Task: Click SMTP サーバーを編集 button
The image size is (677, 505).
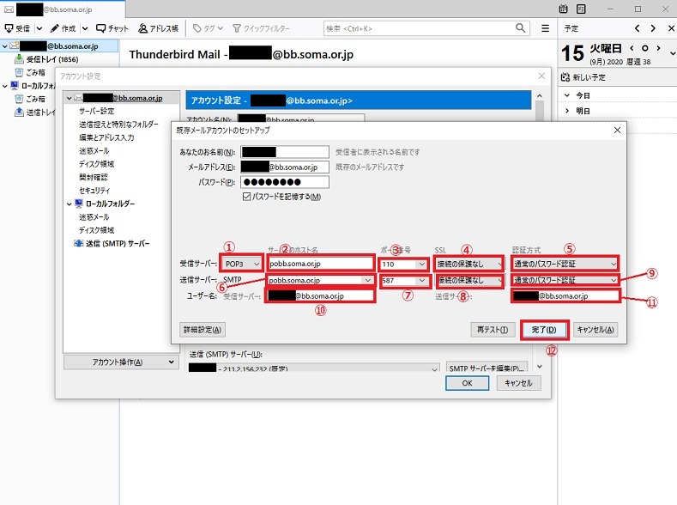Action: tap(487, 368)
